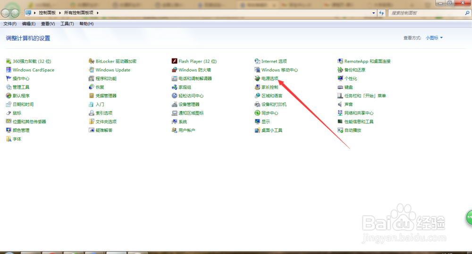Click the 家长控制 link

pyautogui.click(x=270, y=88)
